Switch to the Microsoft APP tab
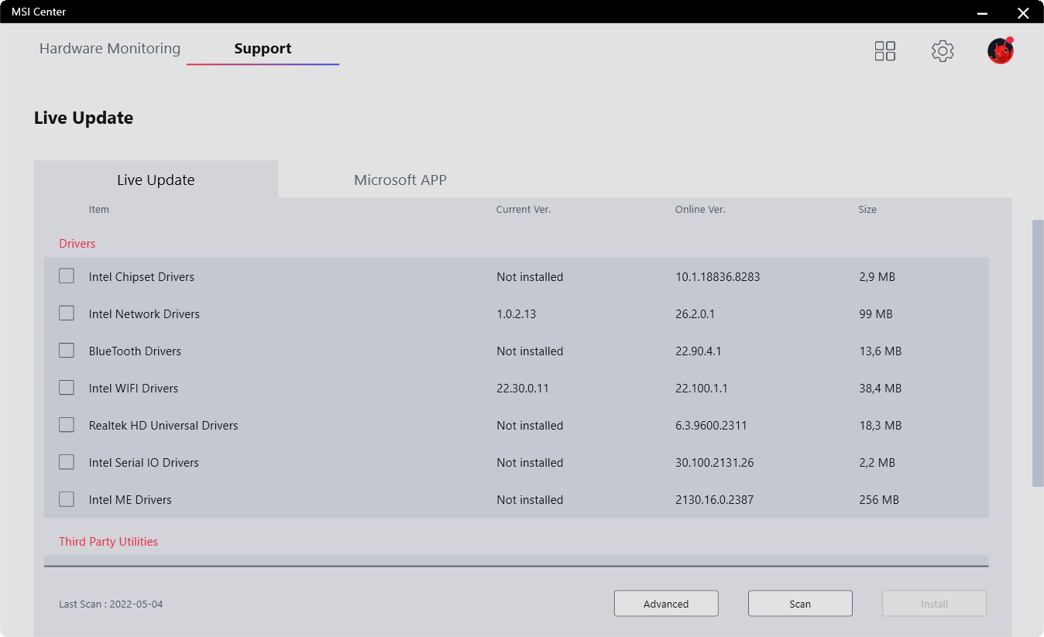This screenshot has height=637, width=1044. click(400, 180)
